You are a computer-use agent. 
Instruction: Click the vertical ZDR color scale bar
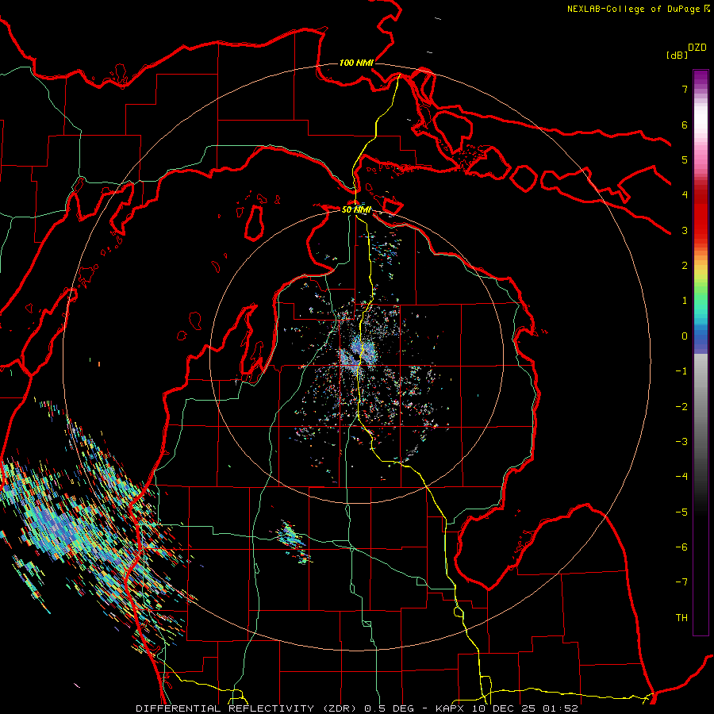(701, 352)
